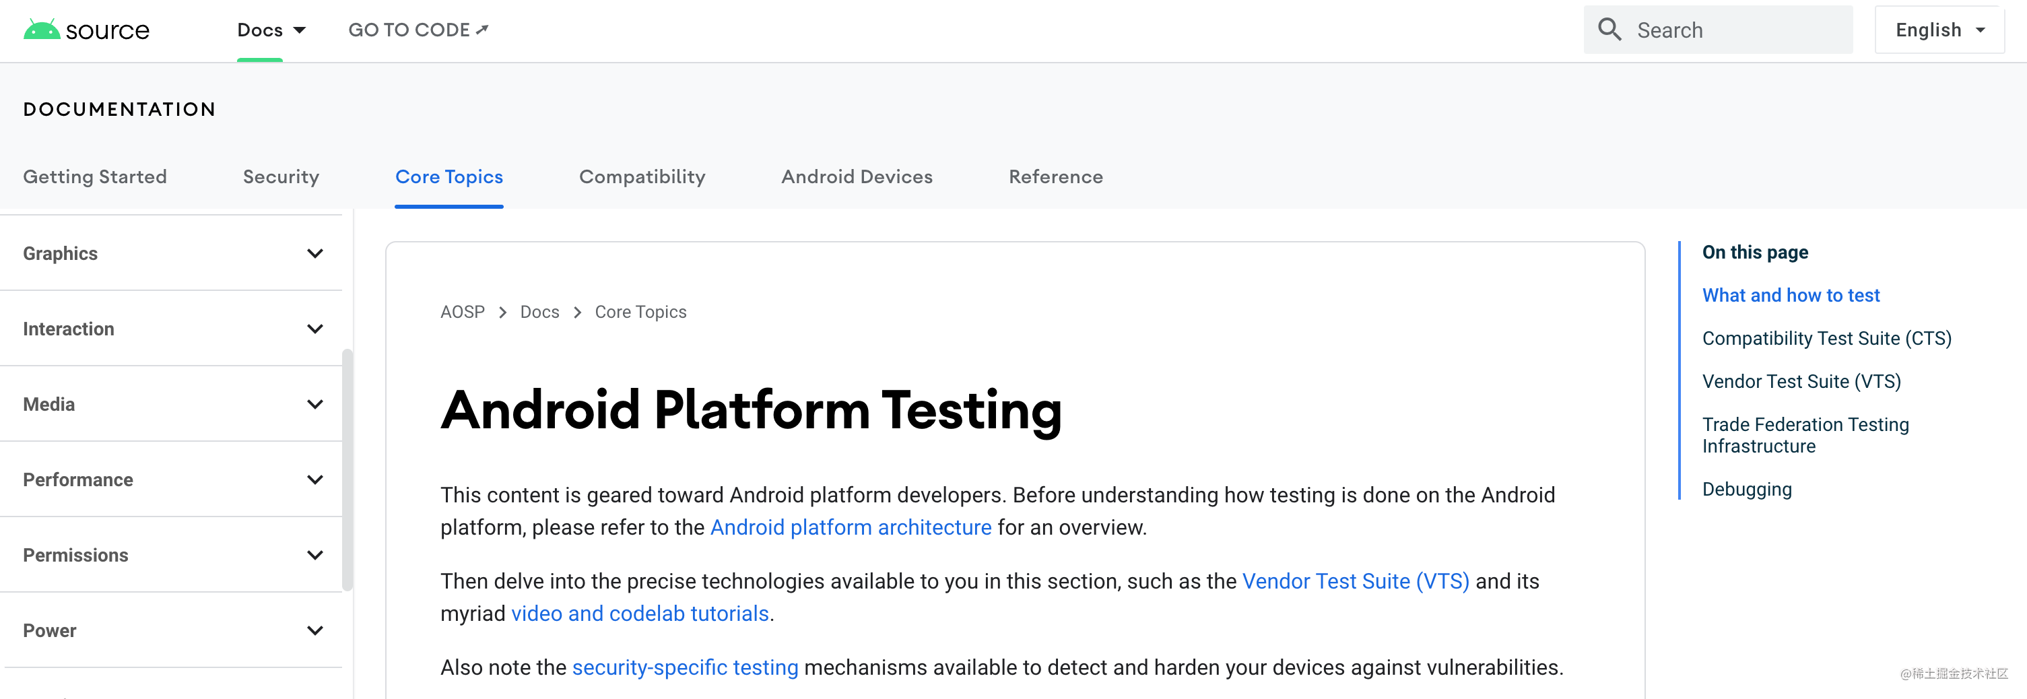2027x699 pixels.
Task: Open the Docs dropdown menu
Action: [x=271, y=30]
